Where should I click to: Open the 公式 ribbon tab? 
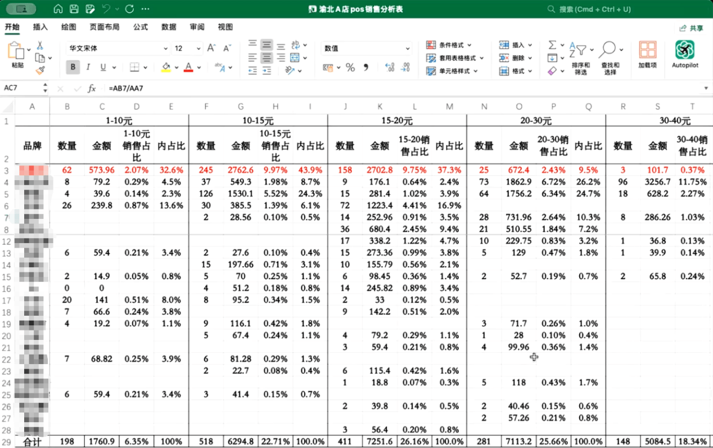coord(141,27)
